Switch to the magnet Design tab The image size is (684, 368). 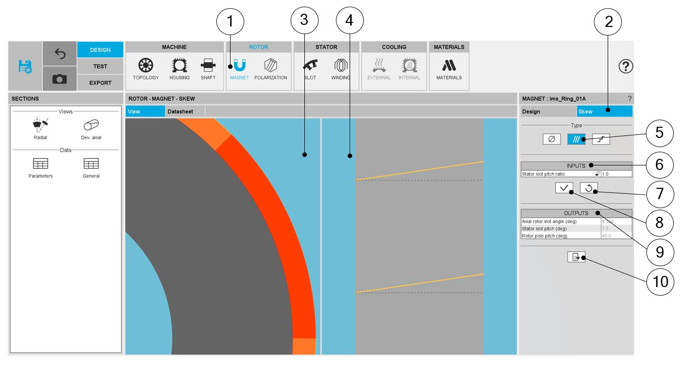548,111
